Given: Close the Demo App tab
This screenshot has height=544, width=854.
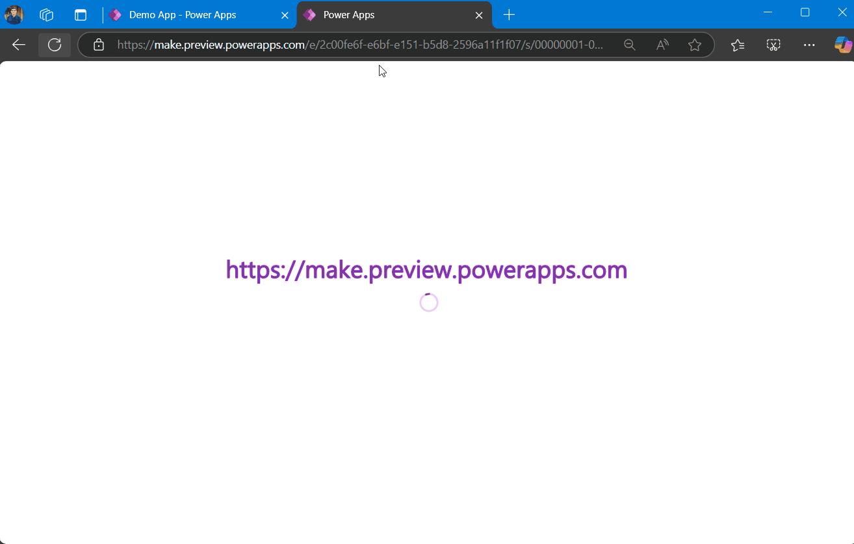Looking at the screenshot, I should click(285, 14).
